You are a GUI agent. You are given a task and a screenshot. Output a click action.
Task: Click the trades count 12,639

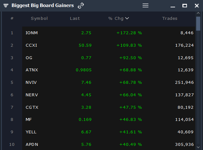coord(186,70)
